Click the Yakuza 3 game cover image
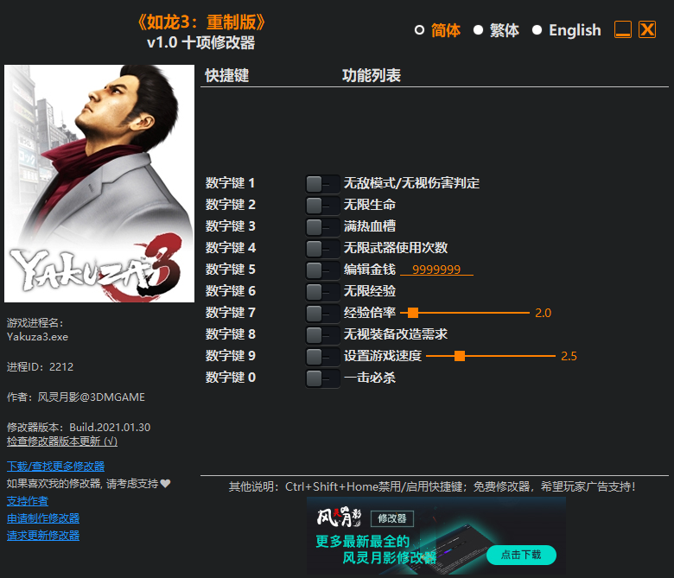 tap(100, 183)
